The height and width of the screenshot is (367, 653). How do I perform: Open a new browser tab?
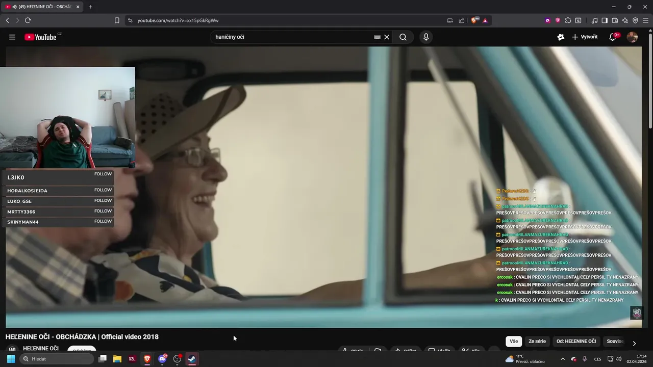tap(90, 7)
